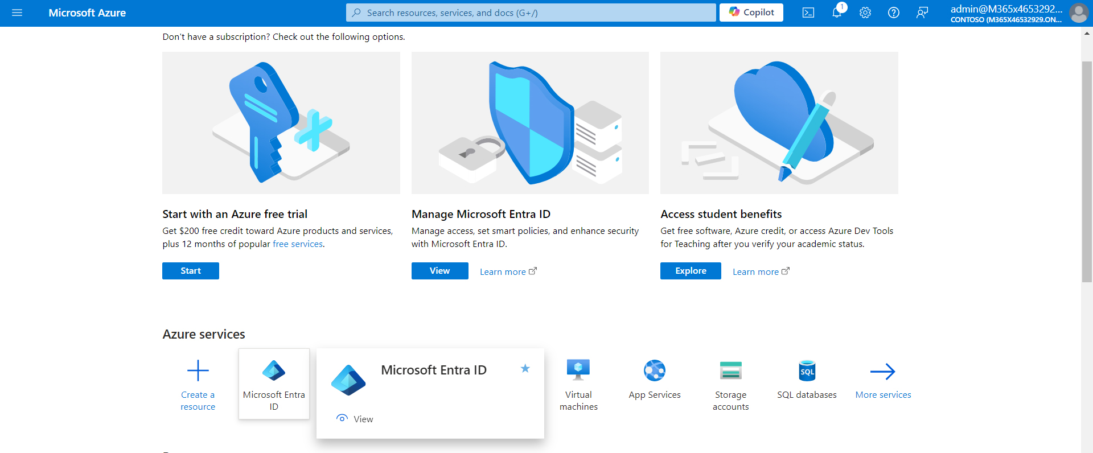The height and width of the screenshot is (453, 1093).
Task: Click the 'Manage Microsoft Entra ID' heading
Action: [481, 214]
